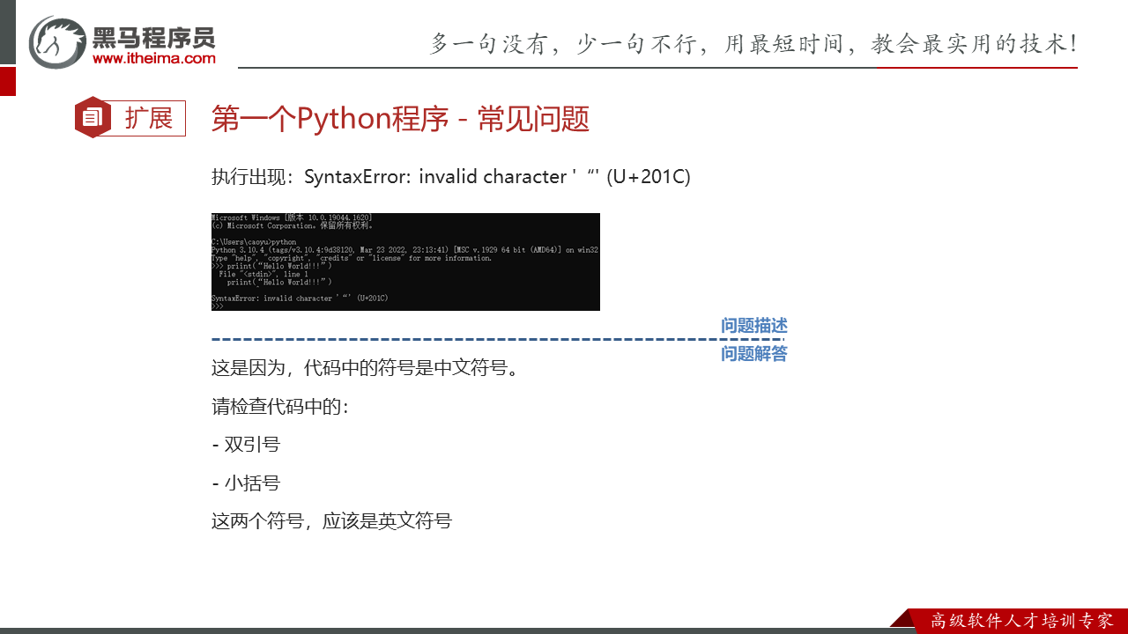Select the 双引号 bullet item
The width and height of the screenshot is (1128, 634).
247,445
